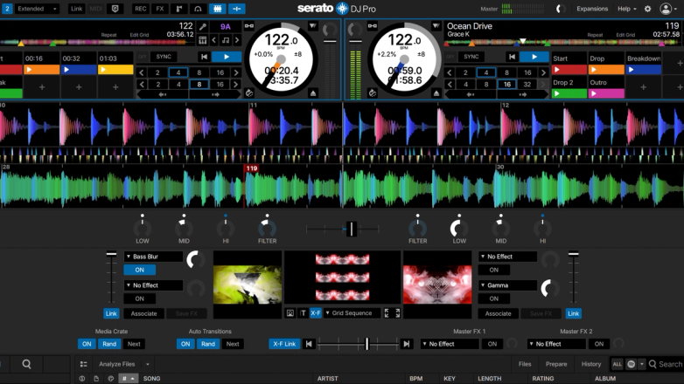Image resolution: width=684 pixels, height=384 pixels.
Task: Toggle the blue beat-jump controls icon
Action: [x=236, y=9]
